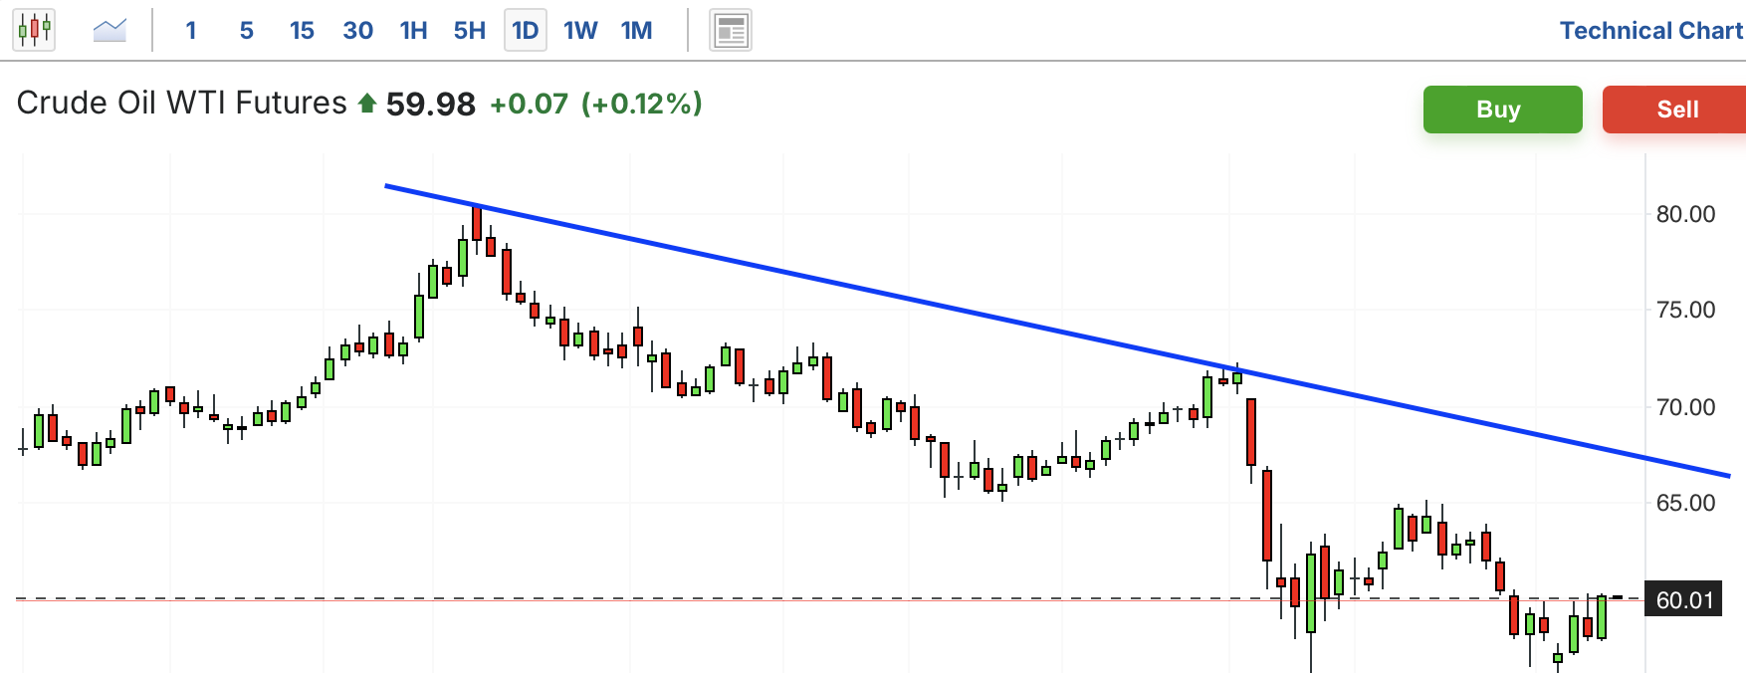The width and height of the screenshot is (1746, 673).
Task: Select the 1H timeframe
Action: [413, 31]
